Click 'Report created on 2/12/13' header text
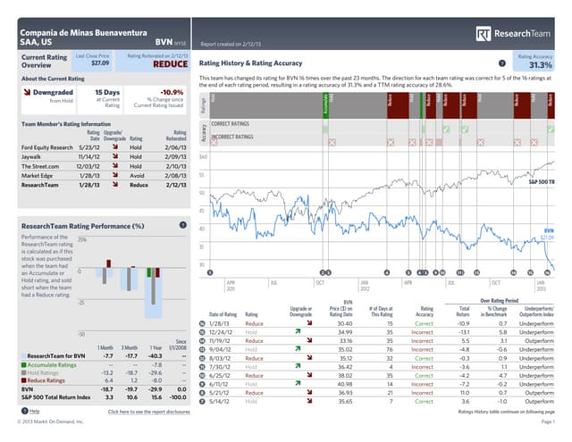This screenshot has width=572, height=442. (x=231, y=44)
